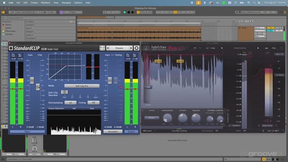The image size is (288, 162).
Task: Toggle the yellow automation arm button
Action: tap(138, 12)
